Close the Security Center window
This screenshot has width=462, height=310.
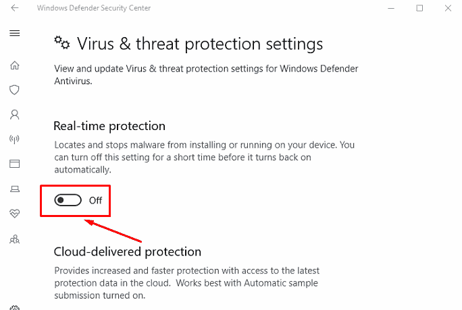pyautogui.click(x=448, y=8)
